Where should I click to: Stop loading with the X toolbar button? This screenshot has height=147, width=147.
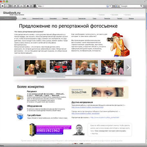(x=21, y=6)
